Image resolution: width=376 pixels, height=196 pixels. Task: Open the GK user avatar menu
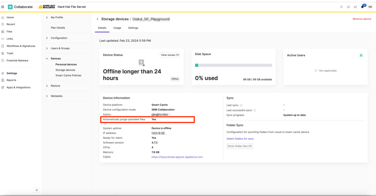370,7
